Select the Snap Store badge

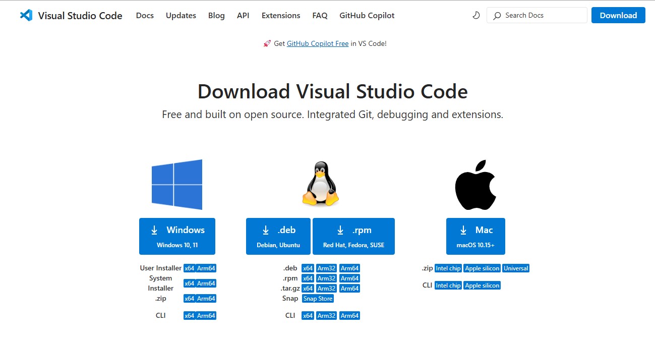point(318,299)
